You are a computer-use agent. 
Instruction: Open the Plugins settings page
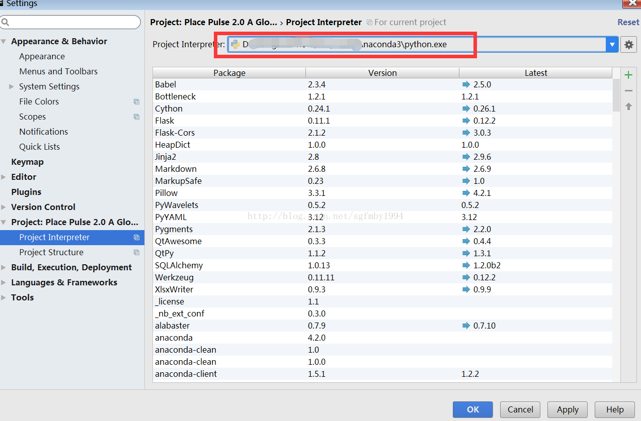tap(26, 192)
